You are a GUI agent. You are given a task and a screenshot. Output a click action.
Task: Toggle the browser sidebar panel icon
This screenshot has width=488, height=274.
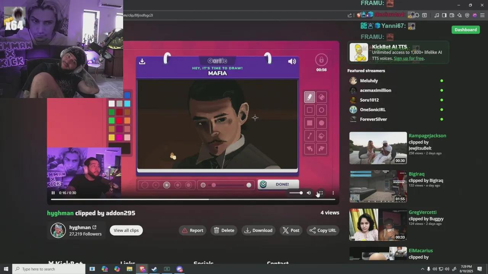click(444, 15)
